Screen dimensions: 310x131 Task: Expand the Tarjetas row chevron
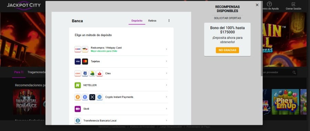click(166, 61)
